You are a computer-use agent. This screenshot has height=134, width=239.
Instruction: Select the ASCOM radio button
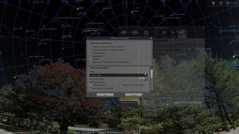pyautogui.click(x=91, y=59)
